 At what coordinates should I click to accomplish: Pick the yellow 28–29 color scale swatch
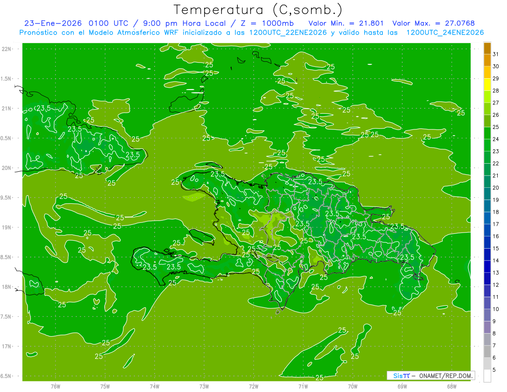487,85
